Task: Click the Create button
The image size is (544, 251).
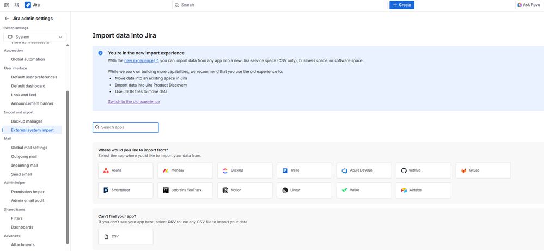Action: (402, 5)
